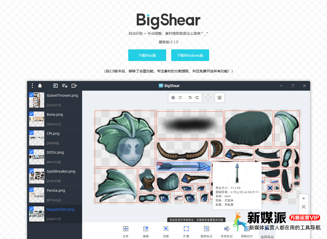This screenshot has height=239, width=327.
Task: Open the 网格切片 grid slice tool
Action: click(247, 230)
